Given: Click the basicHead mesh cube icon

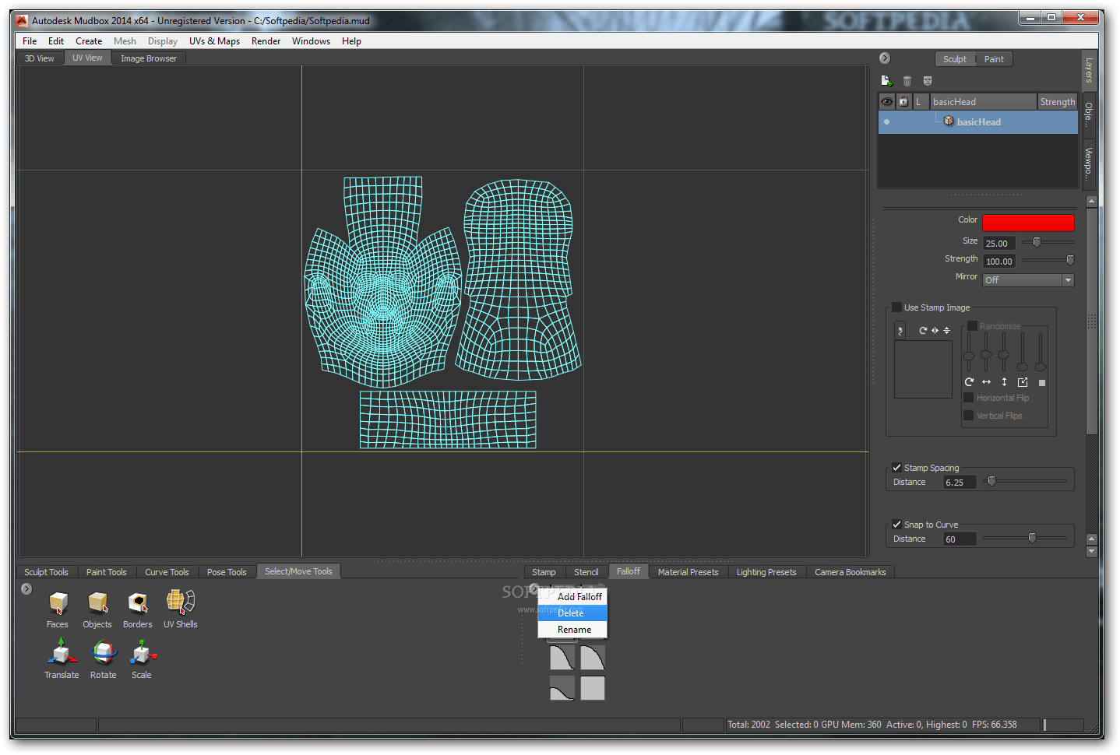Looking at the screenshot, I should (949, 121).
